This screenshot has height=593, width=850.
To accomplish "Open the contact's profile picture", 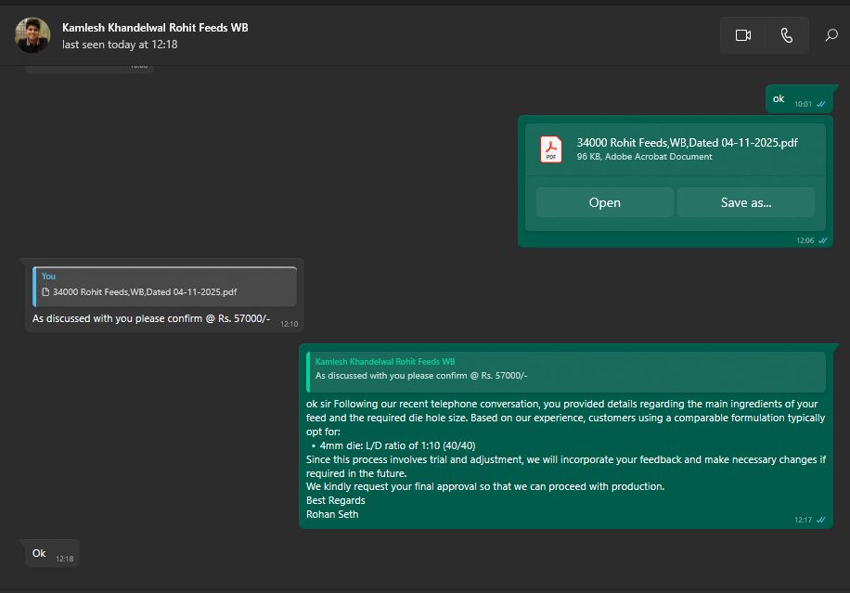I will pyautogui.click(x=32, y=35).
